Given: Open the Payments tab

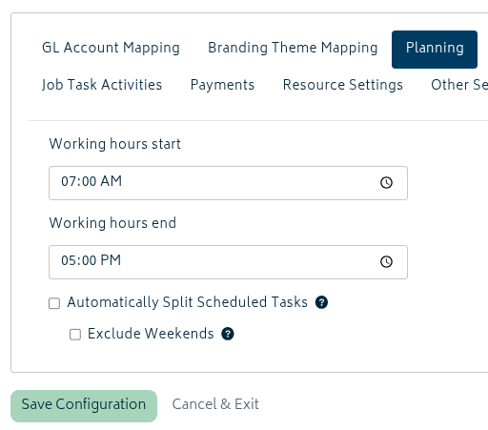Looking at the screenshot, I should tap(222, 85).
